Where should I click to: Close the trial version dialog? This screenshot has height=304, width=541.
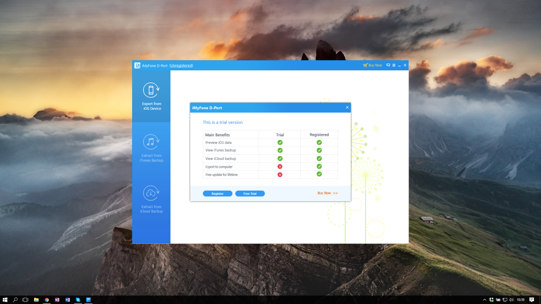click(347, 107)
